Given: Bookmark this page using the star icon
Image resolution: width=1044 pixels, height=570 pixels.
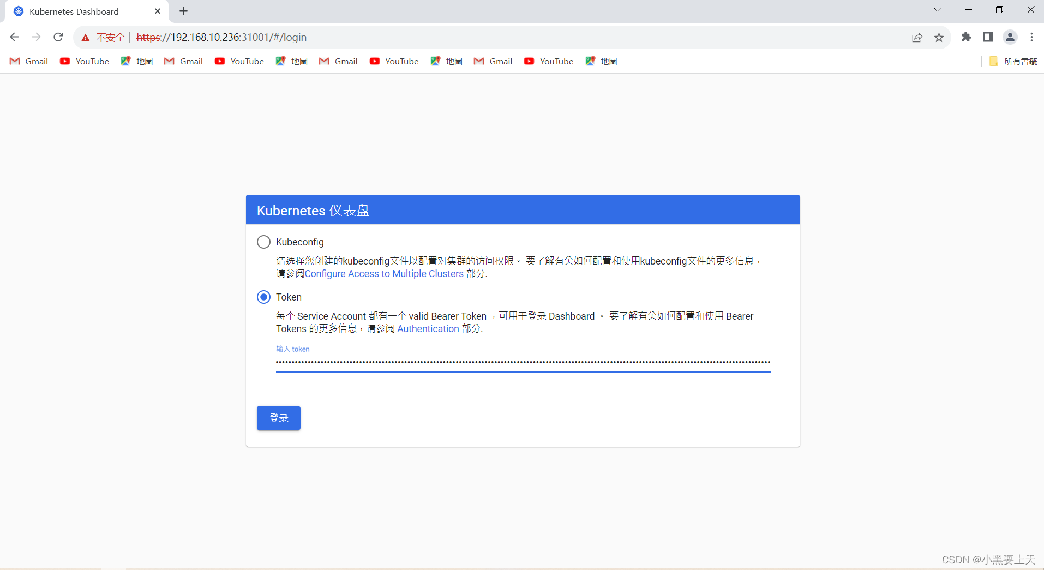Looking at the screenshot, I should pos(939,37).
